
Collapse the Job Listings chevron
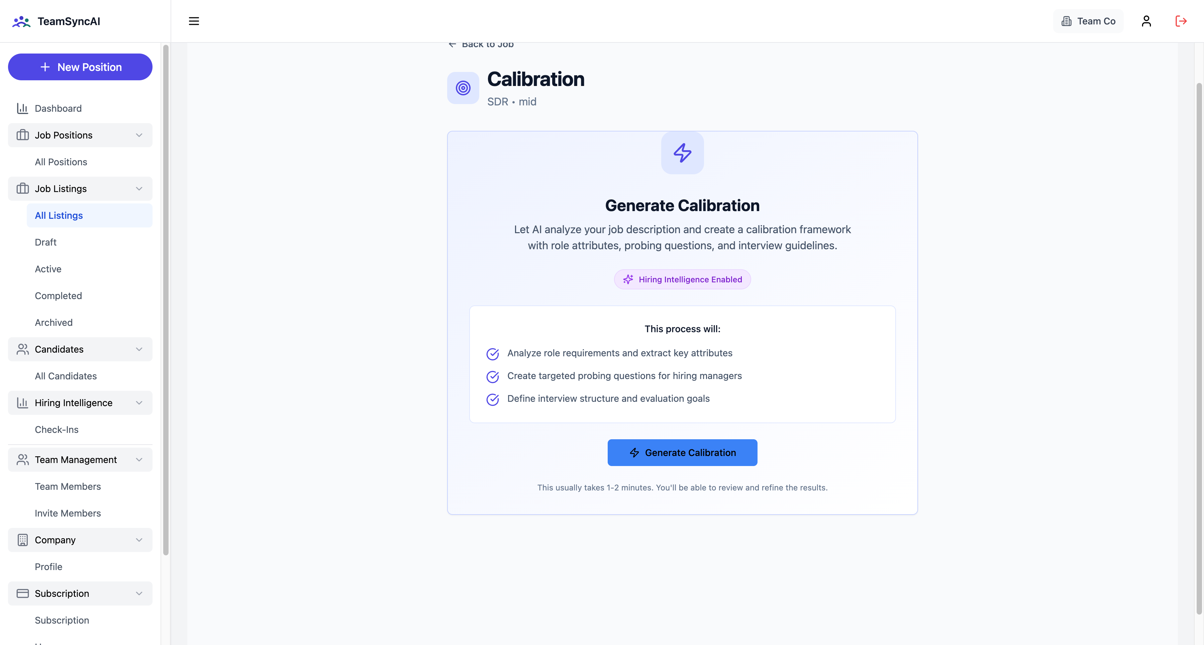(139, 189)
